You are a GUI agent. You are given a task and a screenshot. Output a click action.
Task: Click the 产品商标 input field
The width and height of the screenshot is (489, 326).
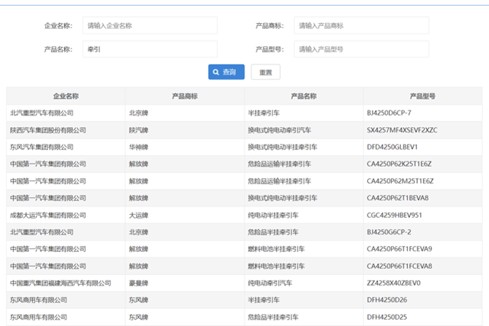tap(361, 26)
